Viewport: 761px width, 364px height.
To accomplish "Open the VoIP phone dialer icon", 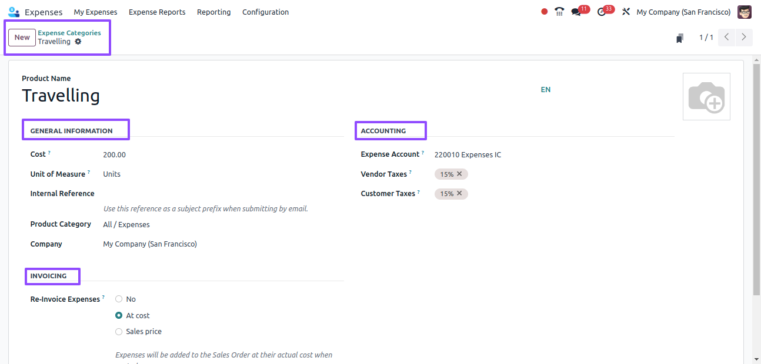I will pyautogui.click(x=559, y=12).
